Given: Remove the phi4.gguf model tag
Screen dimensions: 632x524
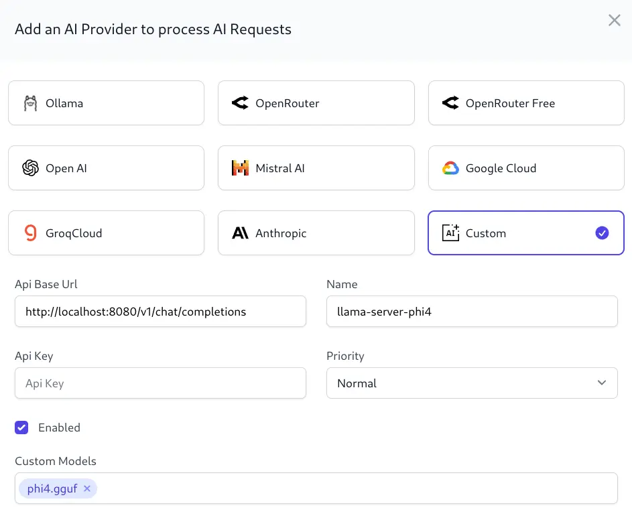Looking at the screenshot, I should point(87,488).
